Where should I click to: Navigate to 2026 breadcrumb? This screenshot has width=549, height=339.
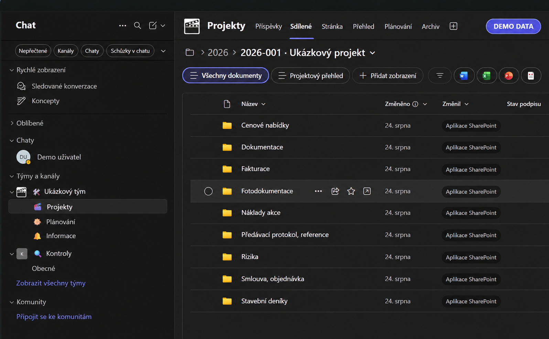tap(218, 53)
